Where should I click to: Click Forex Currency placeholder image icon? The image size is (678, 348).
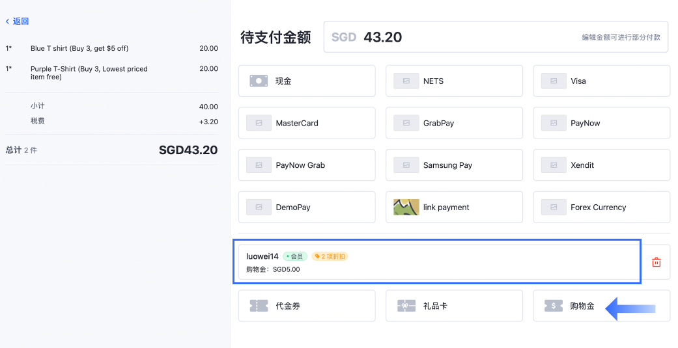(554, 207)
